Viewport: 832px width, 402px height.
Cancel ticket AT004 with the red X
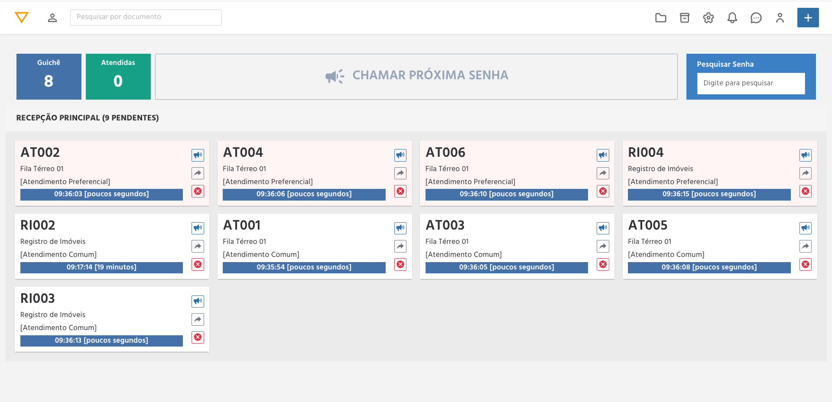coord(400,191)
